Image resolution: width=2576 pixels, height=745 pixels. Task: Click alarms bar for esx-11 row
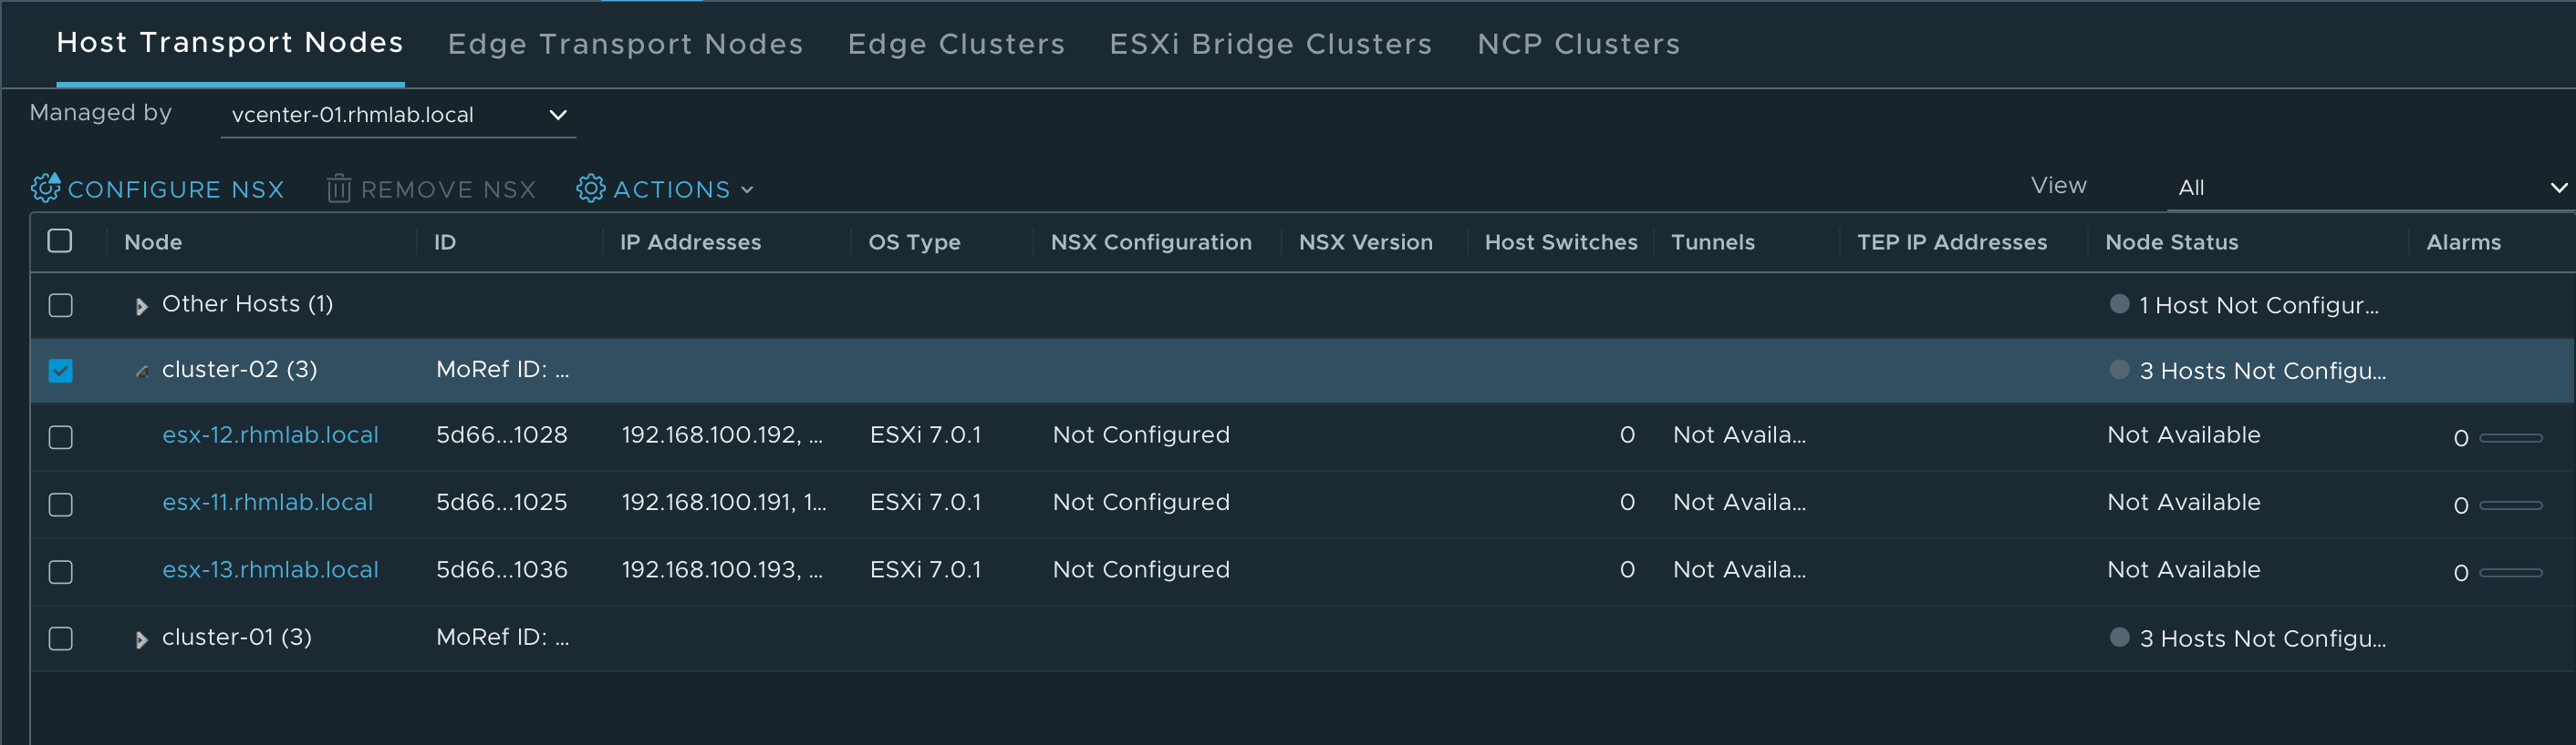(2510, 505)
